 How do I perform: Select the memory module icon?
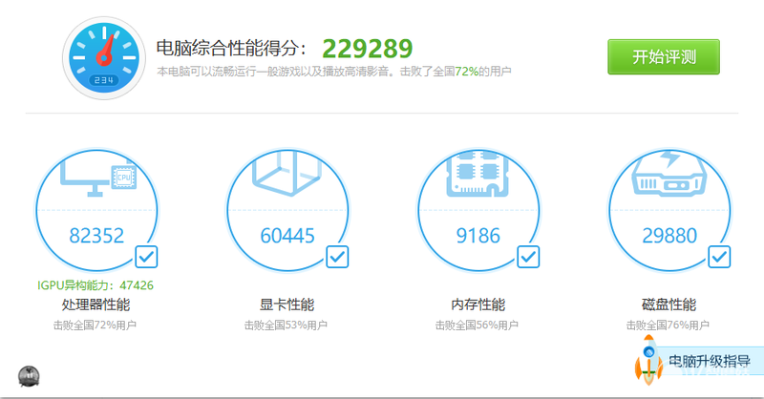pyautogui.click(x=477, y=174)
